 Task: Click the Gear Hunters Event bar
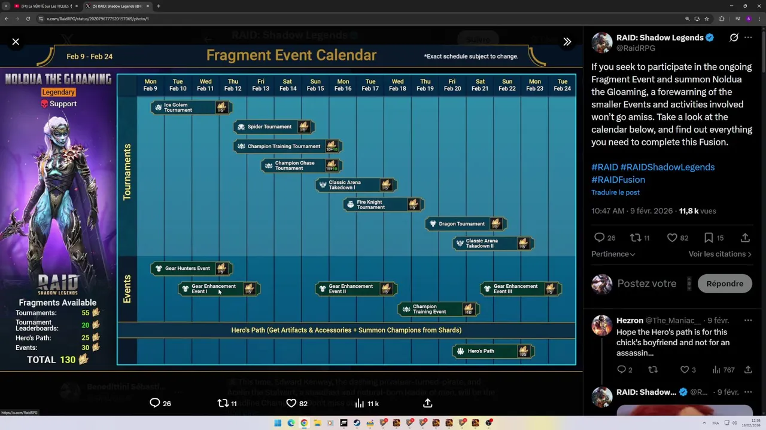pyautogui.click(x=191, y=268)
